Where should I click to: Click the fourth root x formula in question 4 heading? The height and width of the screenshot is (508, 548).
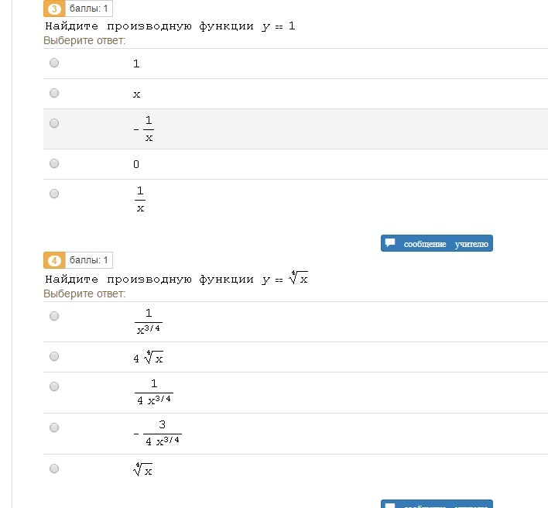coord(298,278)
